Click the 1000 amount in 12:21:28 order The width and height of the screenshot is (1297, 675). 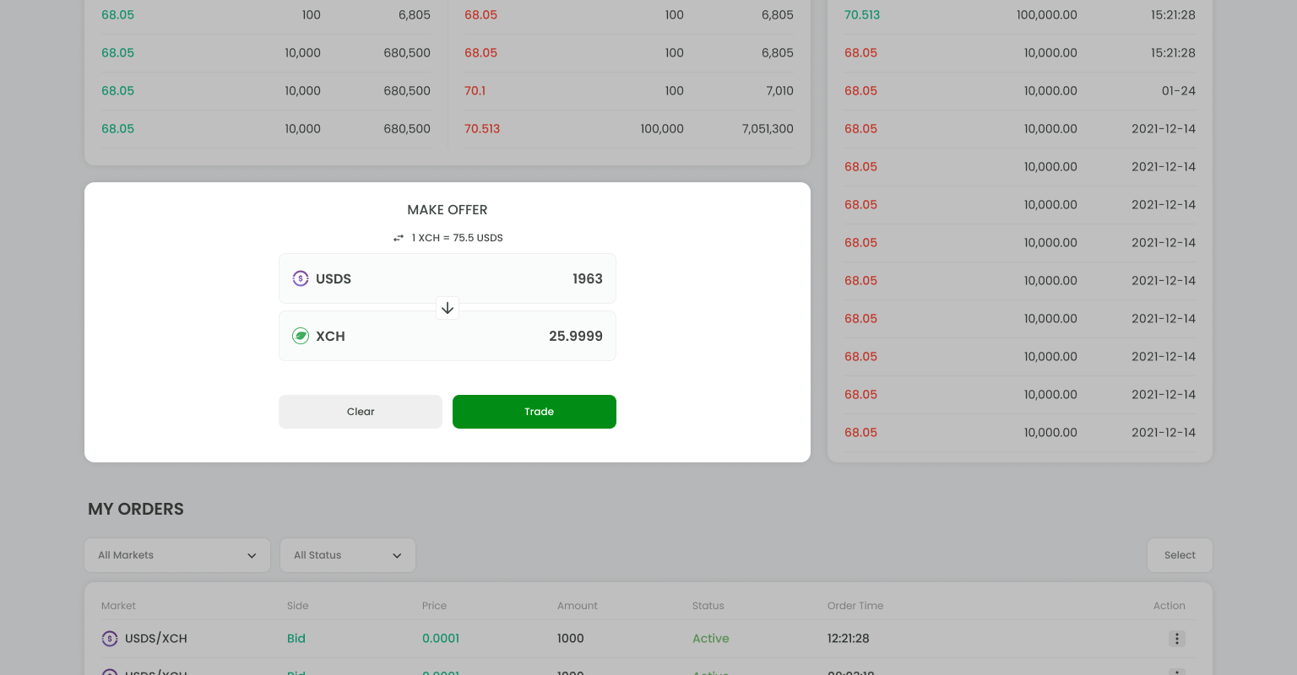tap(571, 639)
